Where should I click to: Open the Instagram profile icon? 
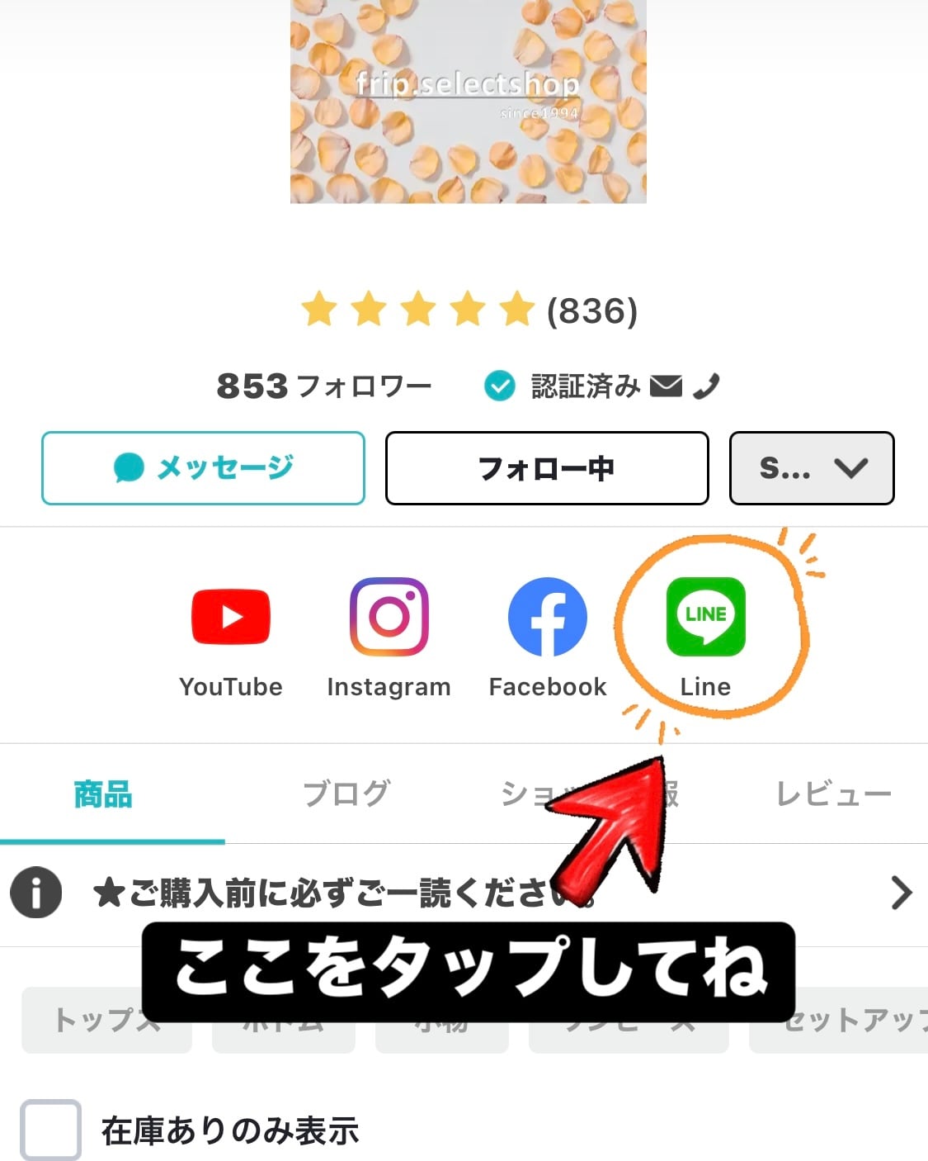click(x=389, y=617)
